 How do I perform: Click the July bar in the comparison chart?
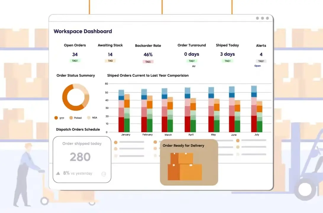point(256,109)
